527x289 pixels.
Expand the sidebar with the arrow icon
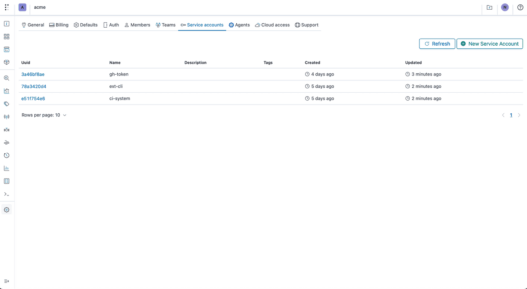coord(7,281)
